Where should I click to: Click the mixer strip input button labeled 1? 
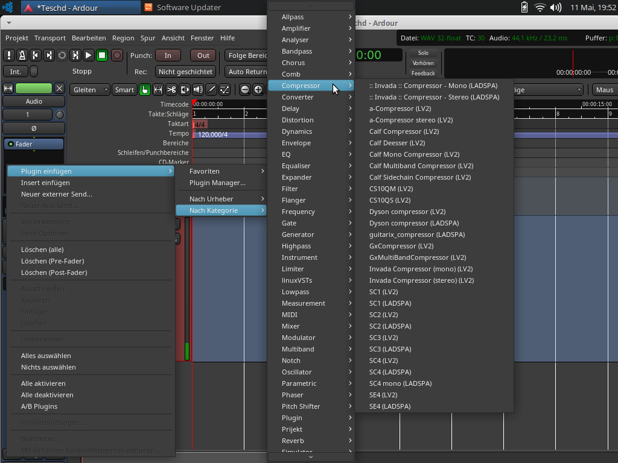click(28, 115)
